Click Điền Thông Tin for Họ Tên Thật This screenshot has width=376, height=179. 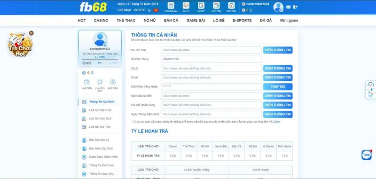click(x=278, y=50)
